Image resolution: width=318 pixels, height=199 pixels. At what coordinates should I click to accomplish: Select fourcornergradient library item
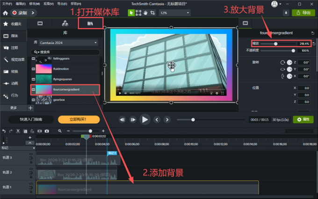[x=65, y=89]
